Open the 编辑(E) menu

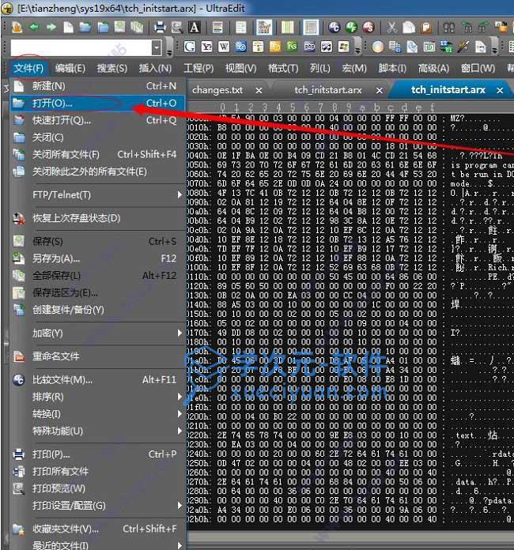click(x=70, y=68)
